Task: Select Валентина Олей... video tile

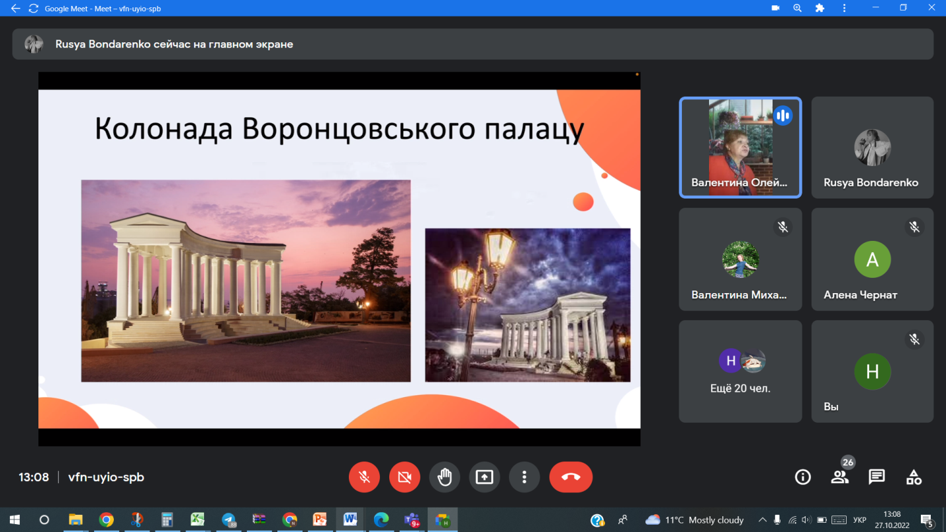Action: click(x=740, y=148)
